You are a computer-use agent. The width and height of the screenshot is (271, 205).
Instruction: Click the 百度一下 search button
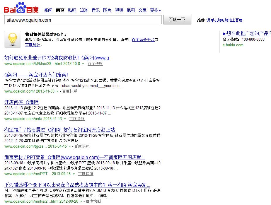(x=177, y=20)
